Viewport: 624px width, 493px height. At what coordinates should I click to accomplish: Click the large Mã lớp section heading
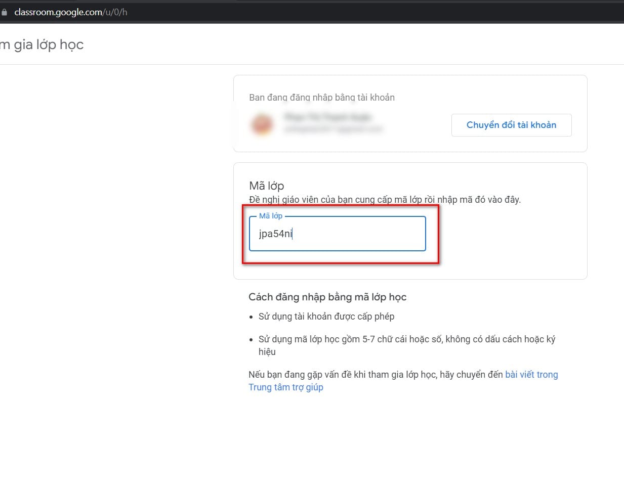coord(267,186)
